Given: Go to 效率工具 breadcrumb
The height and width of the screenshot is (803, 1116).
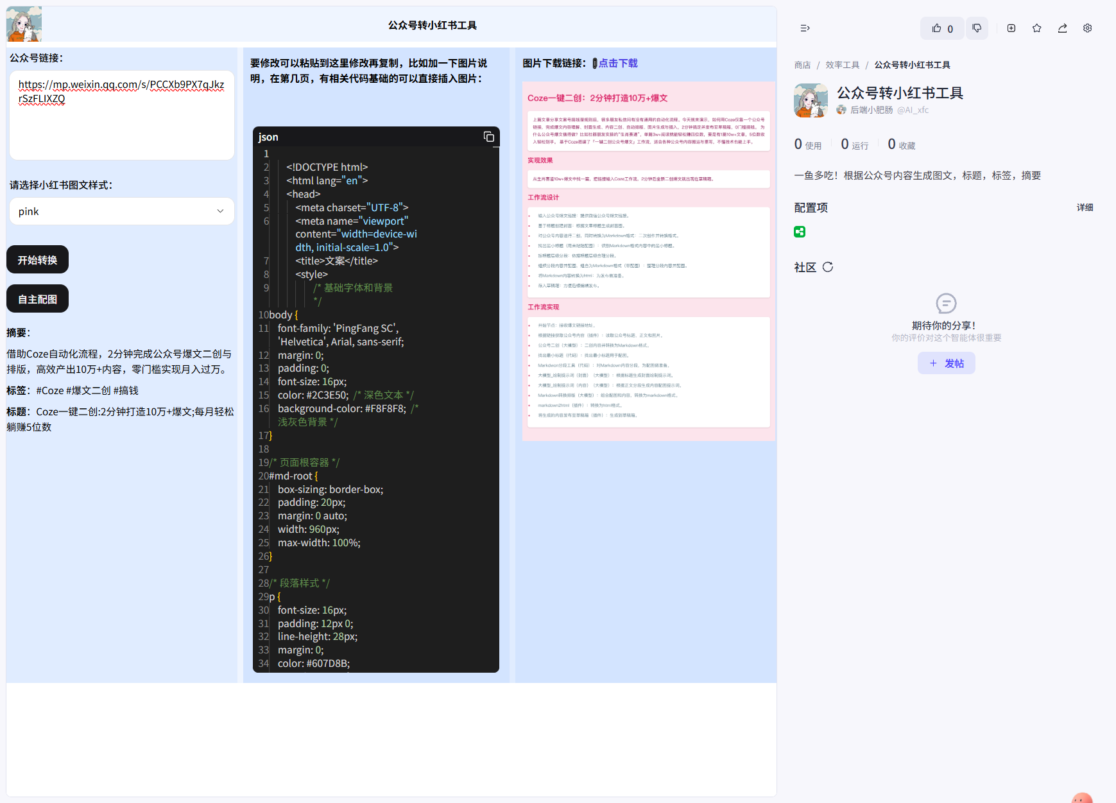Looking at the screenshot, I should (843, 65).
